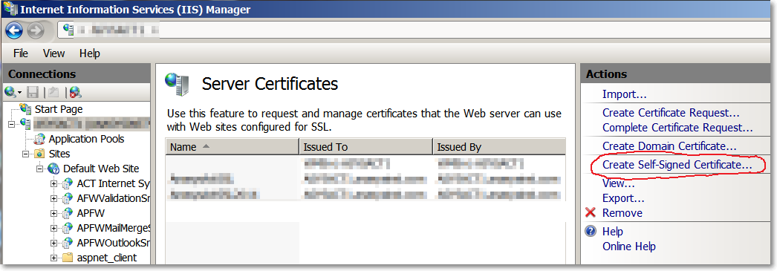Expand the aspnet_client folder node
Image resolution: width=777 pixels, height=271 pixels.
coord(54,258)
